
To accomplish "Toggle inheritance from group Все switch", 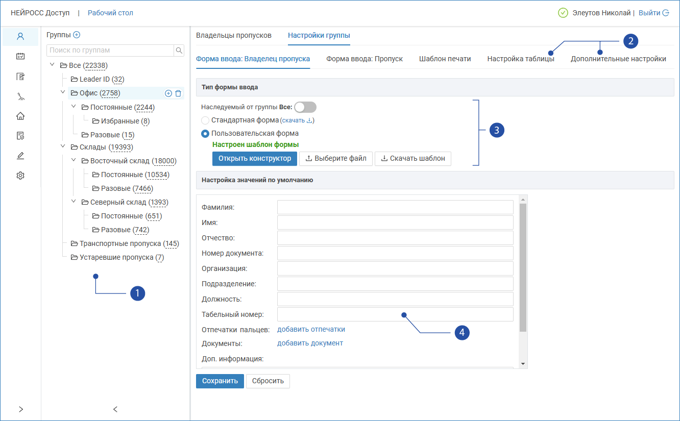I will [x=305, y=107].
